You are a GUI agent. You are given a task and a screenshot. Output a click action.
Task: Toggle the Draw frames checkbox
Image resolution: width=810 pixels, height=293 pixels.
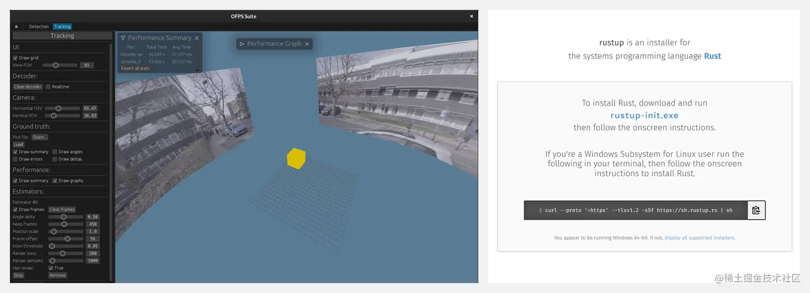(x=15, y=210)
